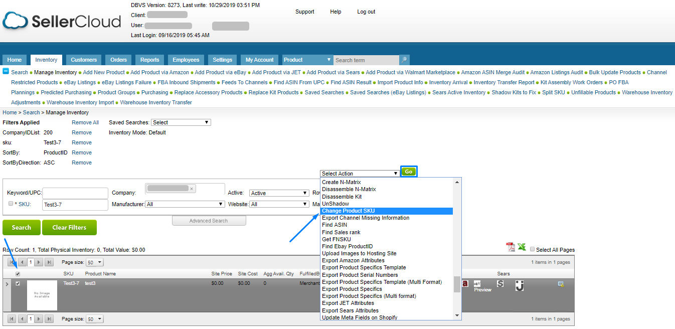Remove the sku Test3-7 filter

point(82,142)
